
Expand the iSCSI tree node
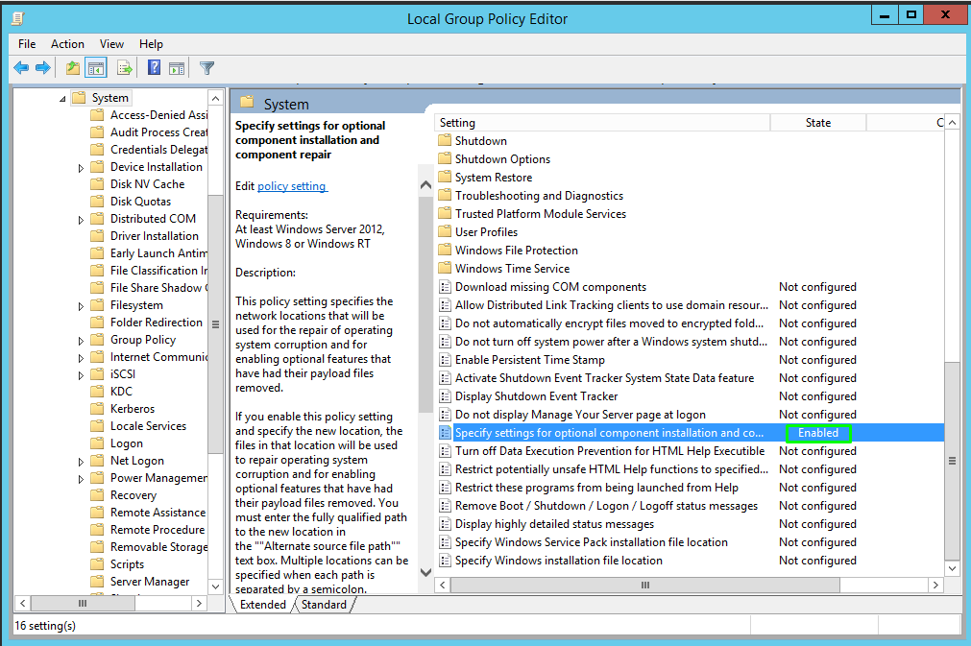tap(81, 375)
